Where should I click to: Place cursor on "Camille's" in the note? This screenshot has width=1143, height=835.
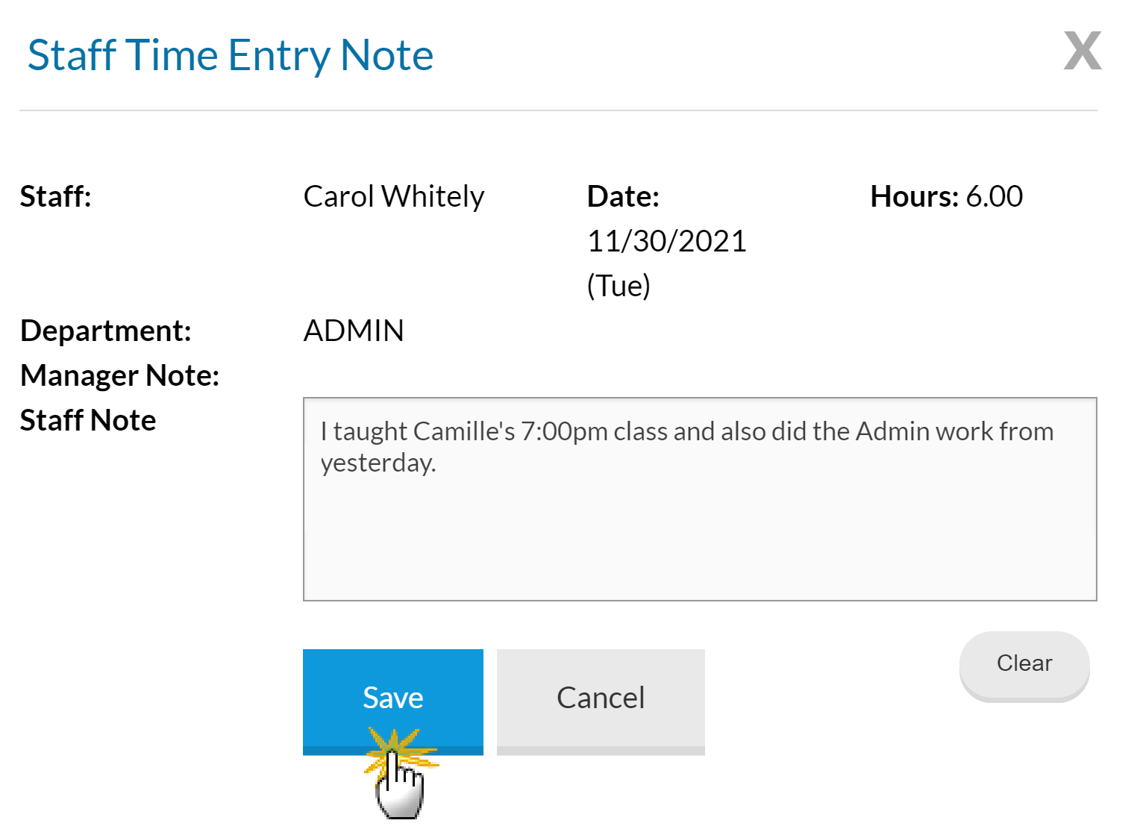[463, 432]
